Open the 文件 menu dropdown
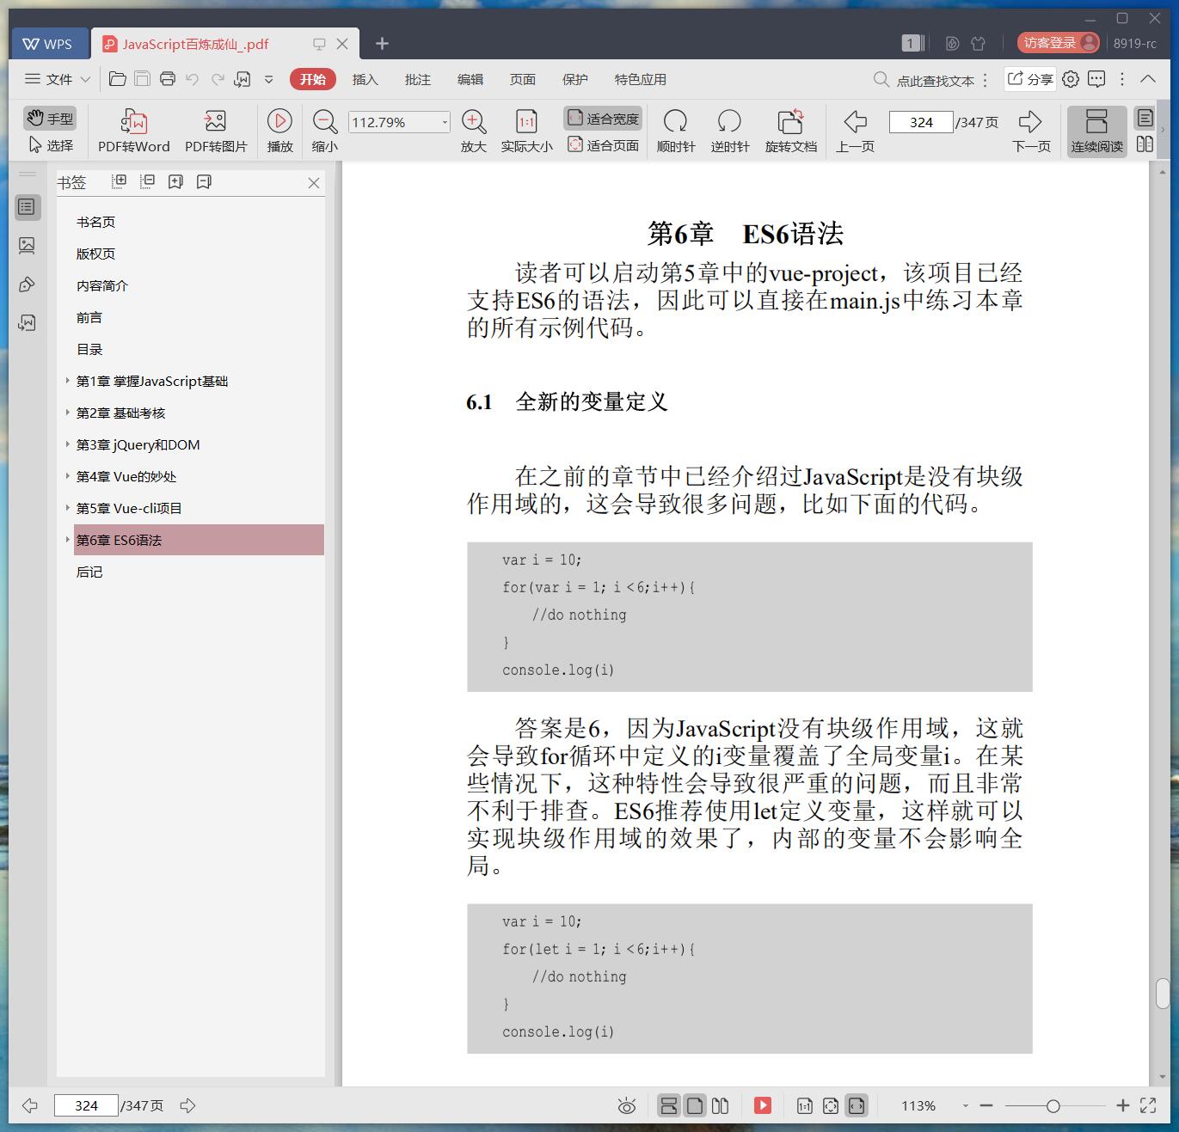 click(x=58, y=79)
